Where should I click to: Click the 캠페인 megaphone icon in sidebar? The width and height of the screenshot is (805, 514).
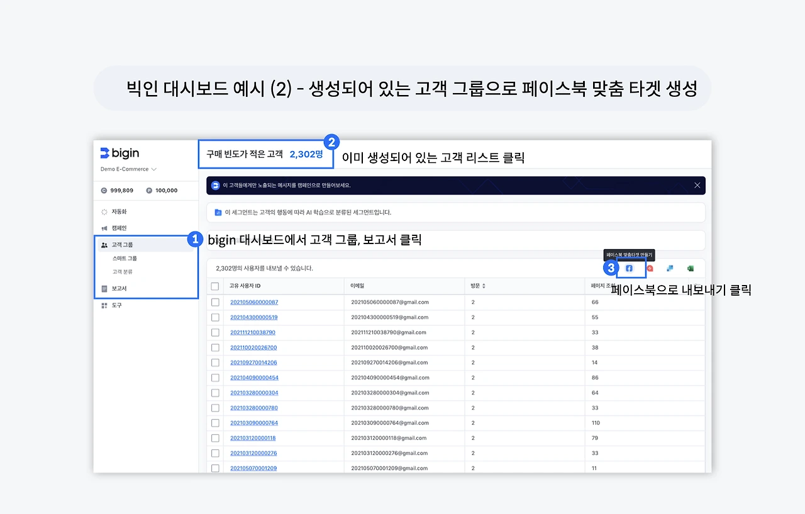pyautogui.click(x=104, y=228)
